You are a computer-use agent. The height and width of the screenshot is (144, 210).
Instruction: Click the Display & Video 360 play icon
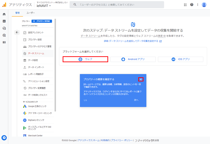click(24, 128)
